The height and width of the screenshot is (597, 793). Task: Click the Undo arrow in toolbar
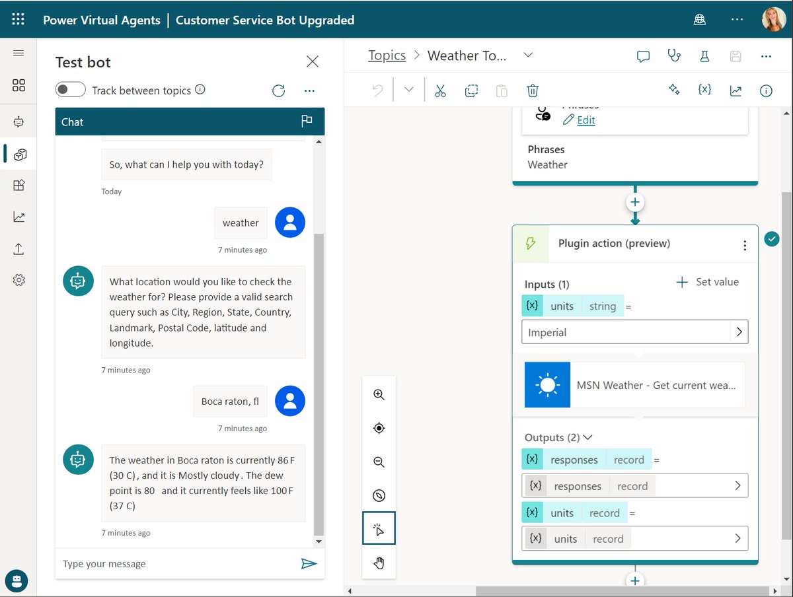pos(378,90)
